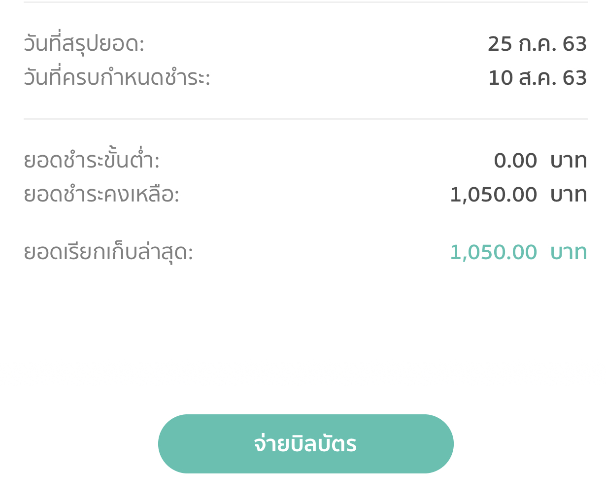Click the divider line below the due date
Screen dimensions: 606x503
tap(305, 119)
